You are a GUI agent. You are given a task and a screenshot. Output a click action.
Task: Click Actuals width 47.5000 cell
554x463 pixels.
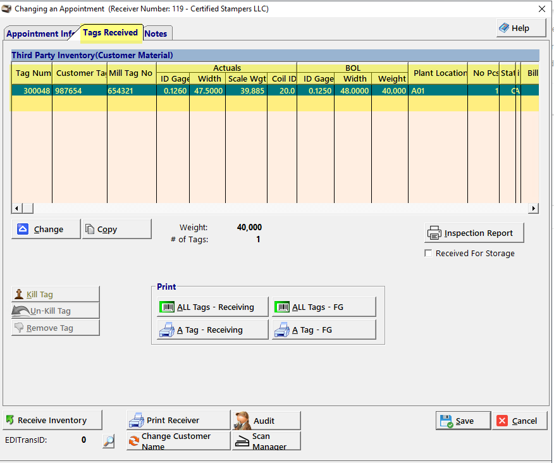pyautogui.click(x=207, y=90)
